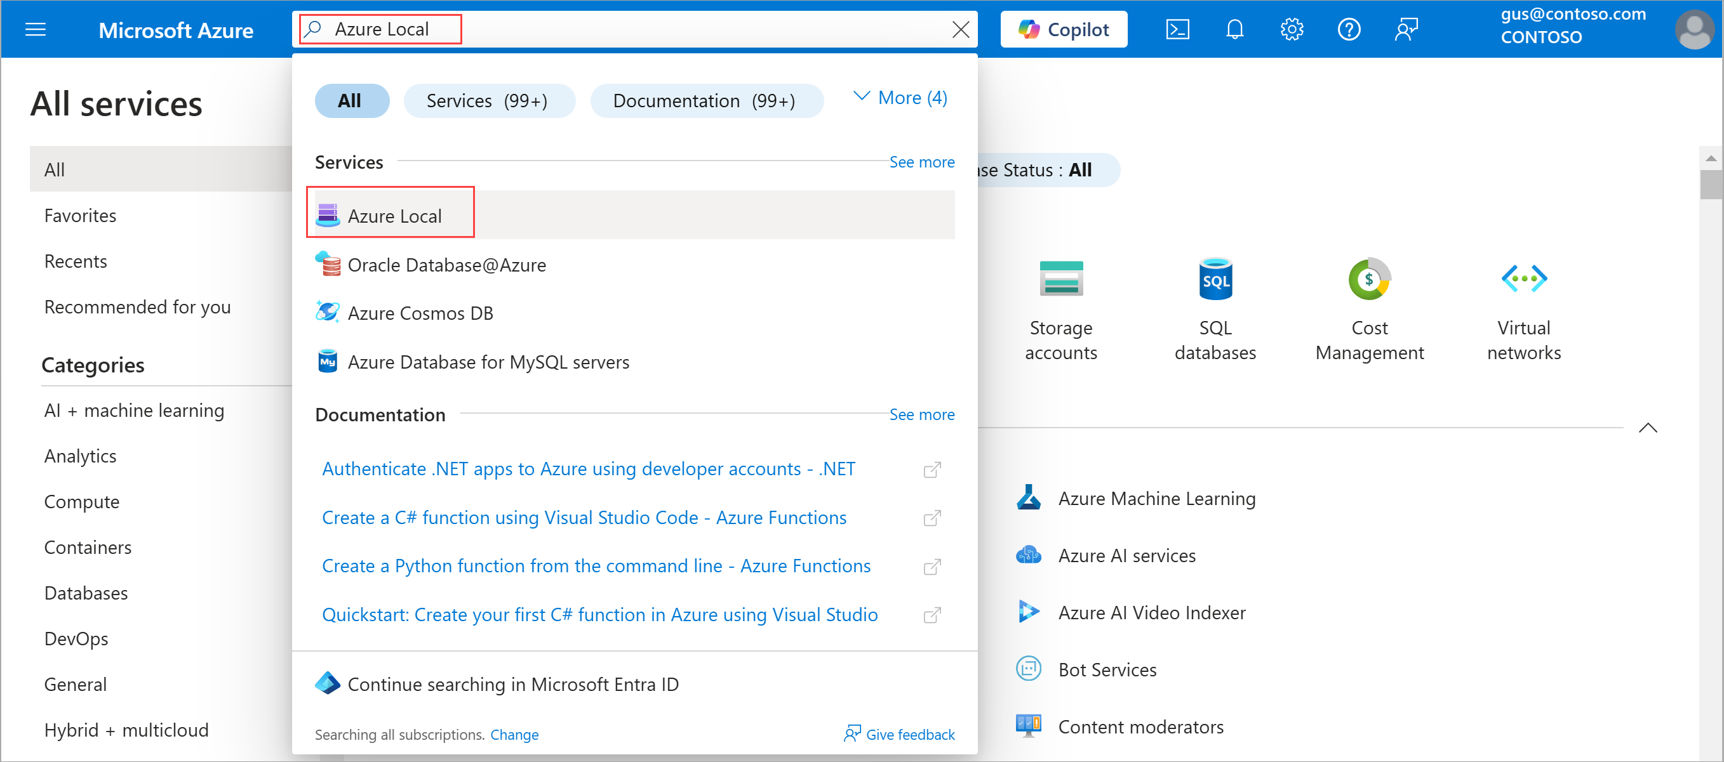The width and height of the screenshot is (1724, 762).
Task: Open the Cost Management icon
Action: pos(1369,279)
